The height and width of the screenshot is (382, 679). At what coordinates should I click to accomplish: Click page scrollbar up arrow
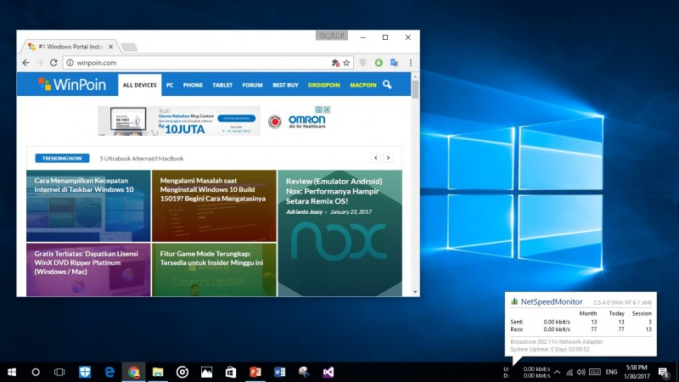415,76
